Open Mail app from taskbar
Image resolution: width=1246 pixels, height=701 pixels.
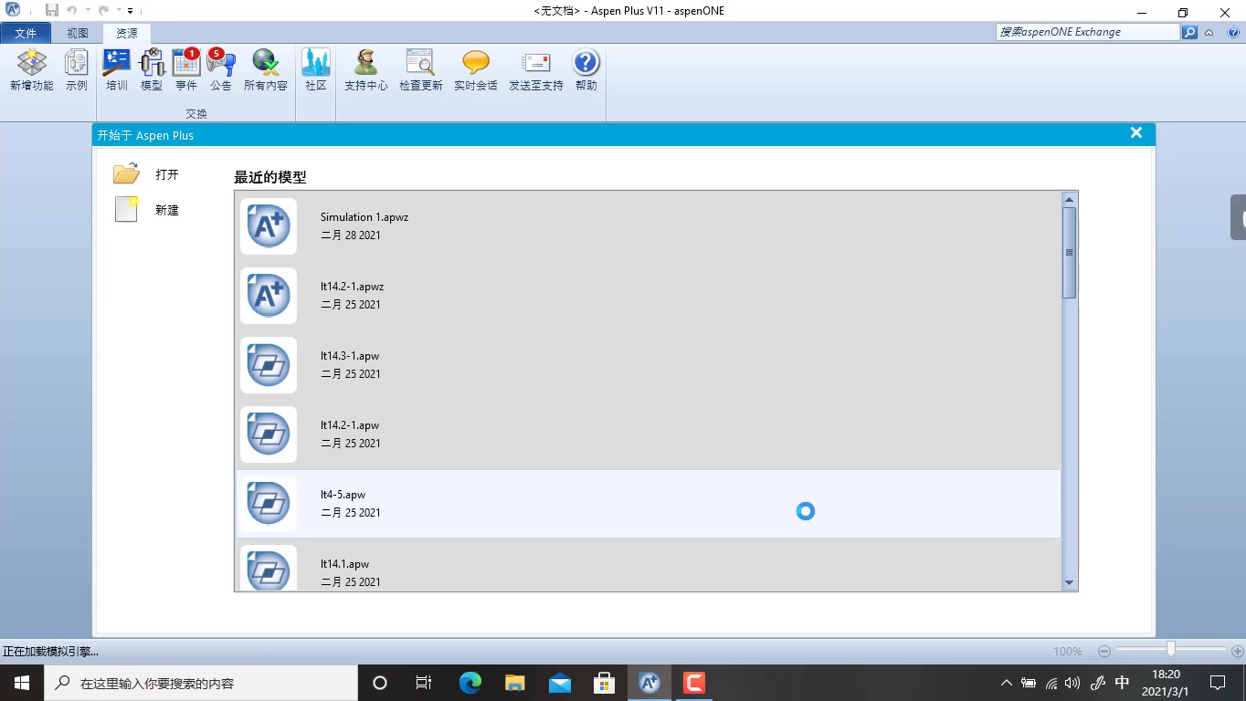pyautogui.click(x=559, y=683)
